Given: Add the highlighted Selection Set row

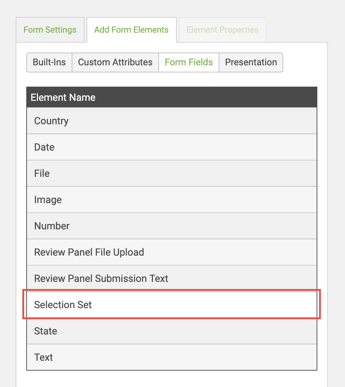Looking at the screenshot, I should [171, 305].
